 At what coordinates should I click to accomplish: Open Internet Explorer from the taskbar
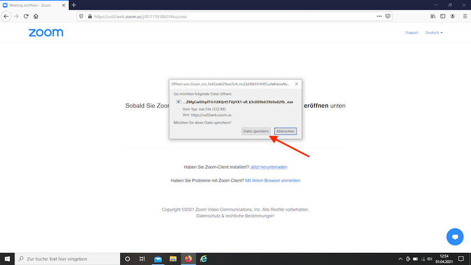[203, 259]
